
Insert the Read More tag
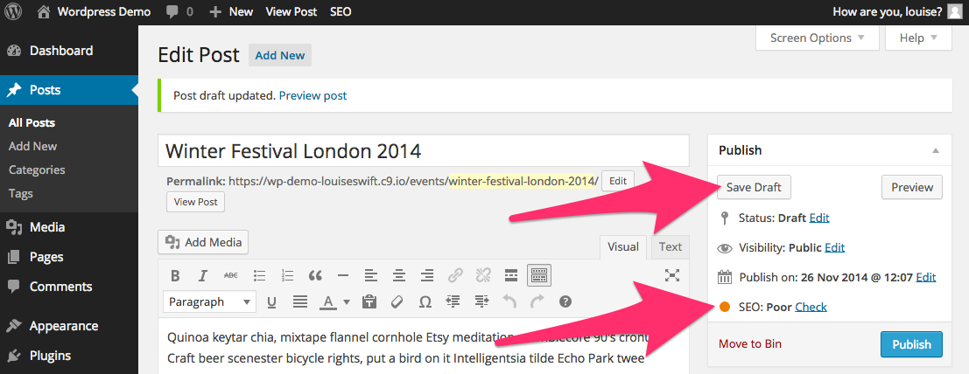[x=511, y=276]
